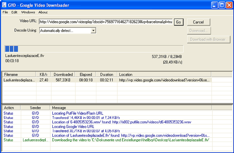Click into the Video URL input field
Viewport: 234px width, 153px height.
[106, 22]
